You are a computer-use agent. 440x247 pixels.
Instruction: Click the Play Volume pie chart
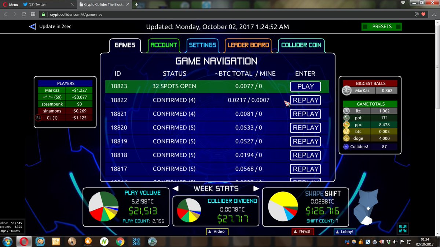(x=104, y=206)
